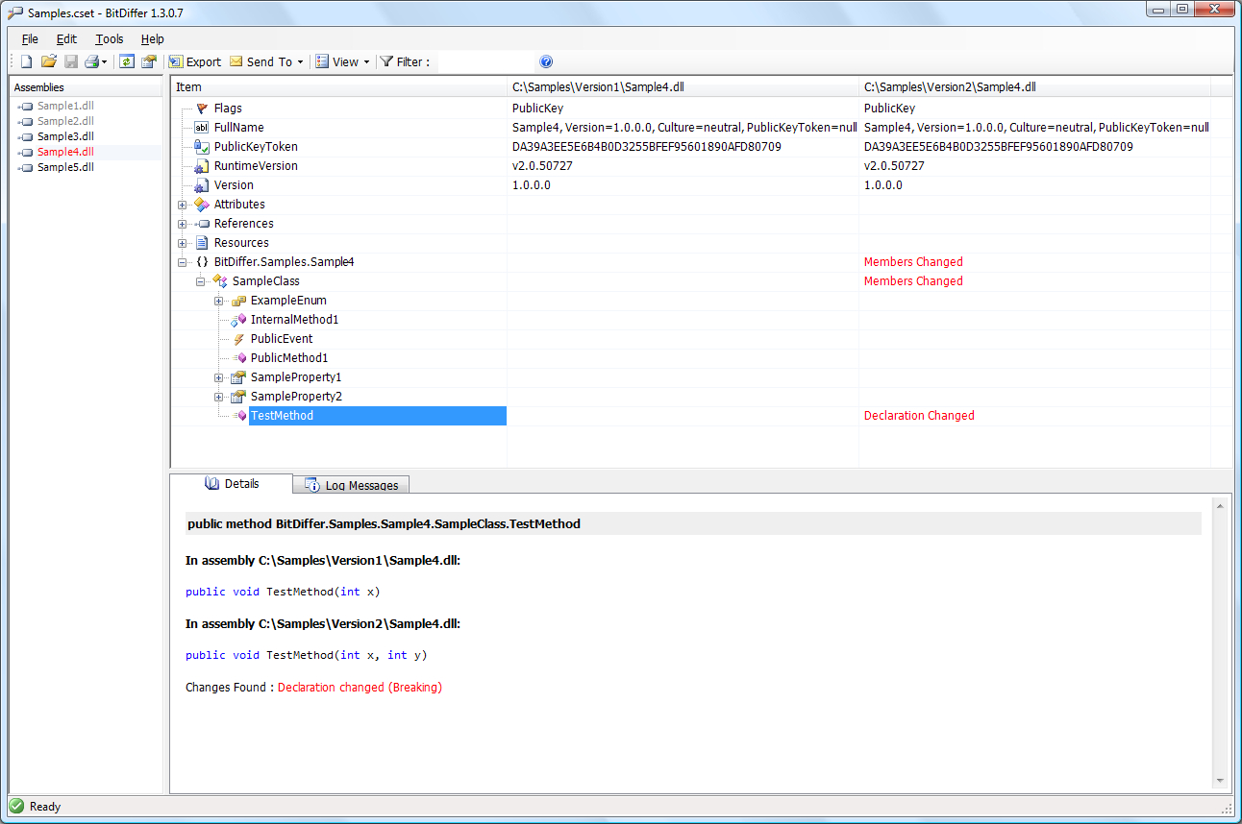Click the References node icon
Image resolution: width=1242 pixels, height=824 pixels.
(x=202, y=224)
